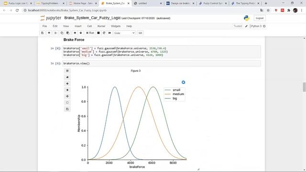
Task: Switch to the Design car braking browser tab
Action: (180, 3)
